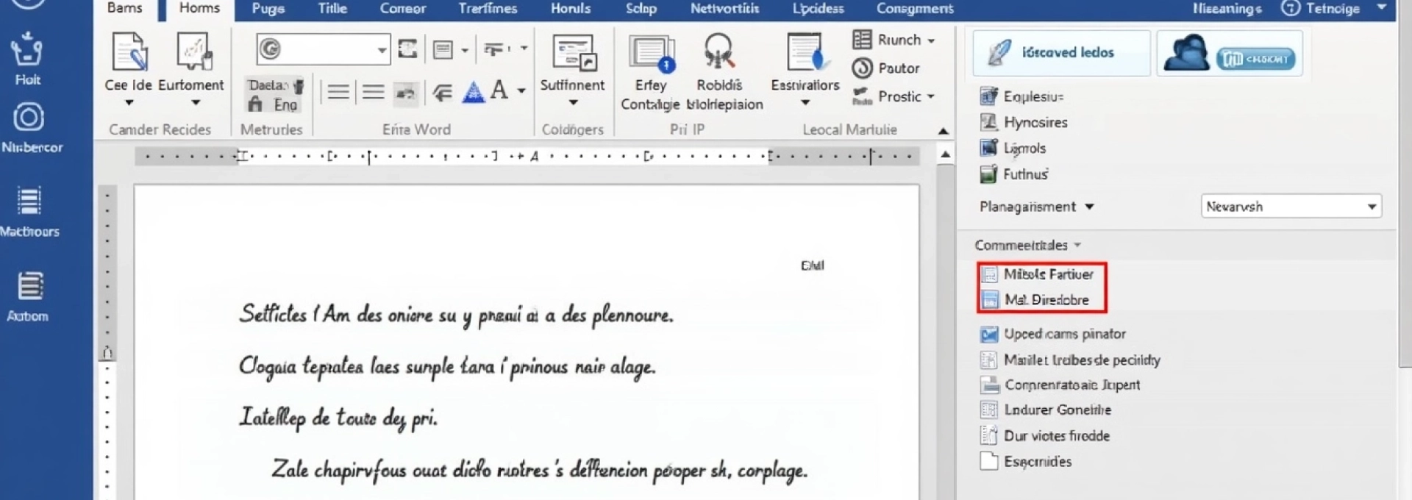Click the Sutfinnent ribbon icon
The width and height of the screenshot is (1412, 500).
point(574,53)
